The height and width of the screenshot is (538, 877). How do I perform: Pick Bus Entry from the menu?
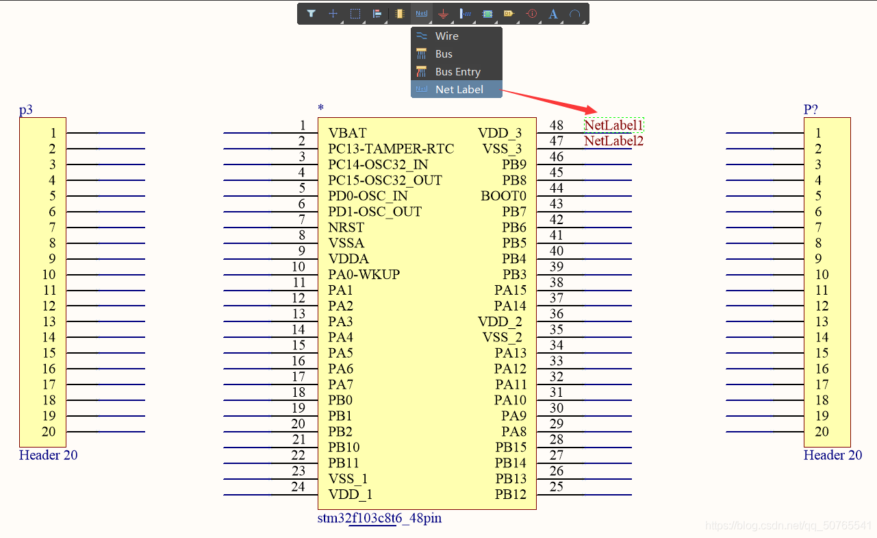pos(457,72)
